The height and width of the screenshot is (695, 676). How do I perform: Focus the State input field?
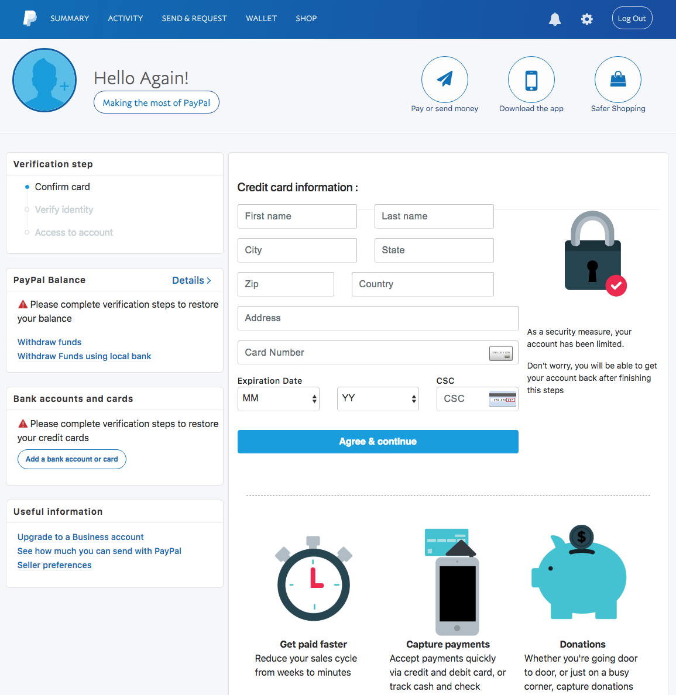click(434, 250)
